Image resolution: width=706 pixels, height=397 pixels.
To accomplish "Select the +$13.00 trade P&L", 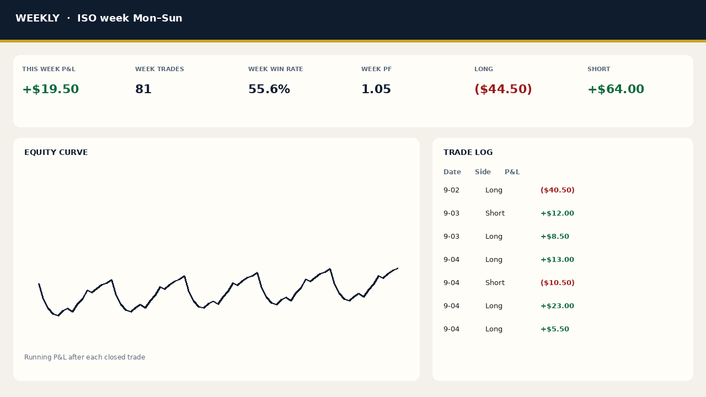I will pyautogui.click(x=557, y=260).
